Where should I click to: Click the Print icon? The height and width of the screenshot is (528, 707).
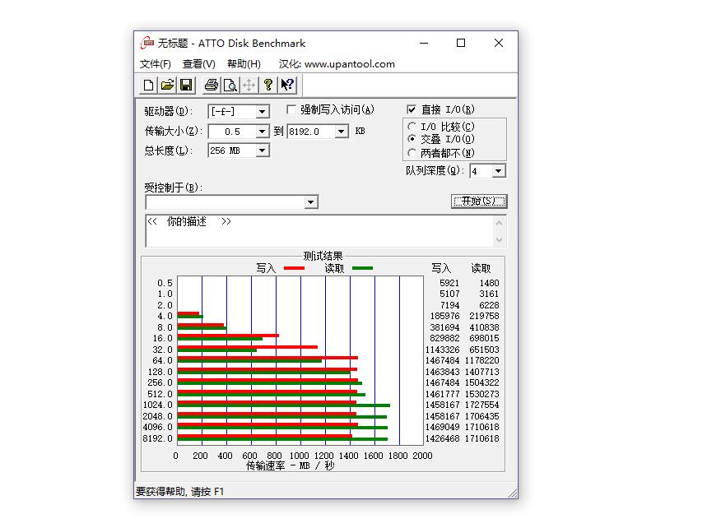pos(211,85)
